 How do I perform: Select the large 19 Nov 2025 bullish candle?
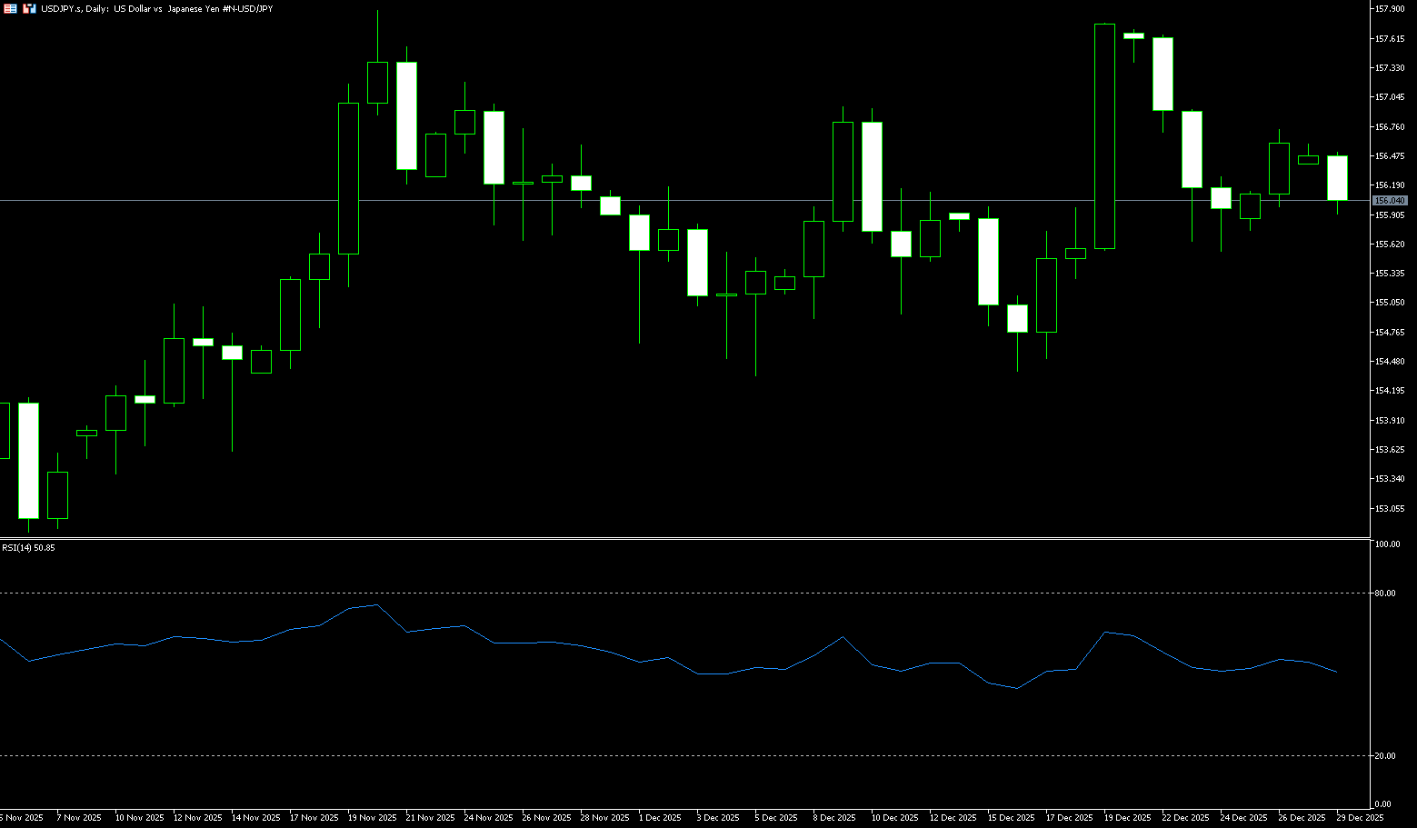348,178
